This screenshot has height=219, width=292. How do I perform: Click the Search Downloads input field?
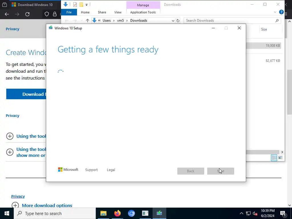coord(232,21)
